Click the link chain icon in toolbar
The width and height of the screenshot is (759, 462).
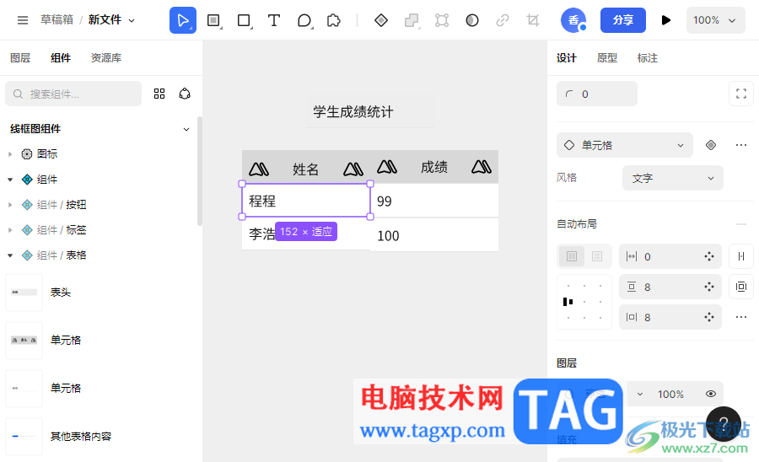pyautogui.click(x=503, y=20)
